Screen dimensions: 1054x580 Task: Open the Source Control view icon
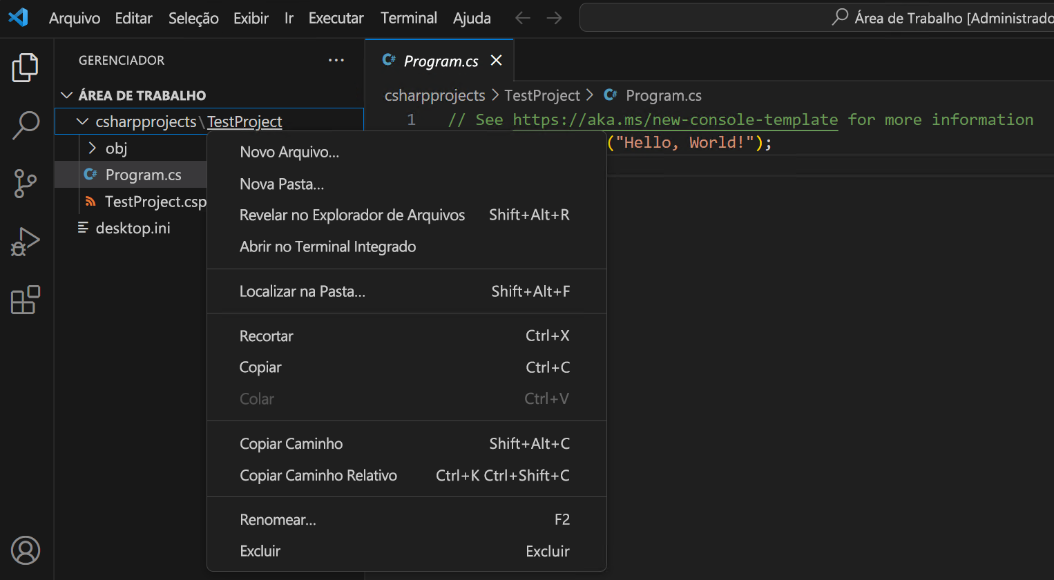coord(26,184)
